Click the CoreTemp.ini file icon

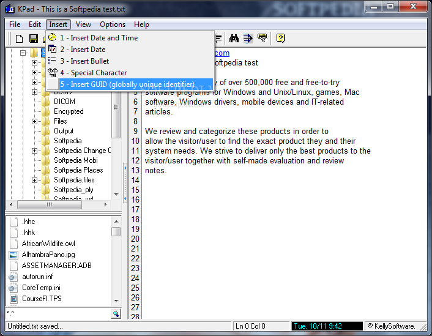coord(13,288)
